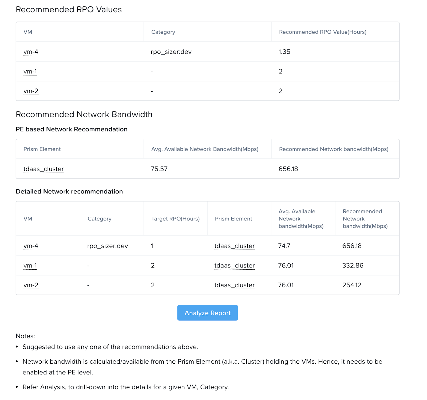Click the rpo_sizer:dev category in the RPO table
This screenshot has width=427, height=400.
171,52
